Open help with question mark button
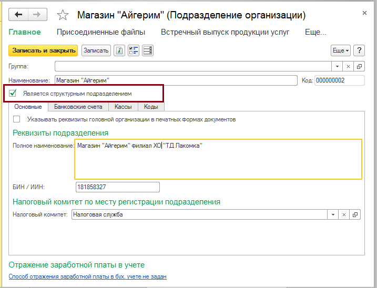The width and height of the screenshot is (377, 288). tap(360, 50)
